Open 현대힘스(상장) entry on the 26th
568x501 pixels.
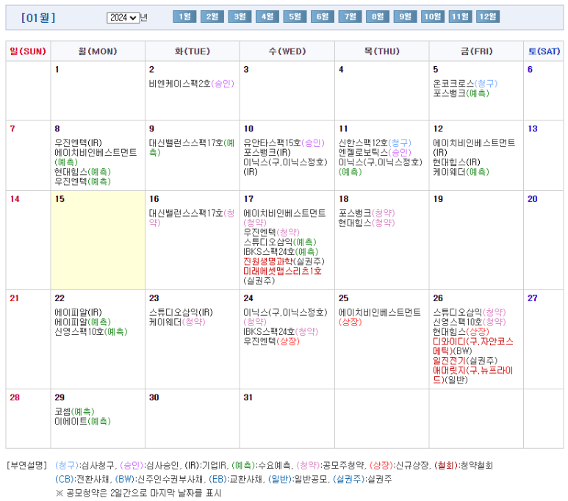pyautogui.click(x=461, y=331)
